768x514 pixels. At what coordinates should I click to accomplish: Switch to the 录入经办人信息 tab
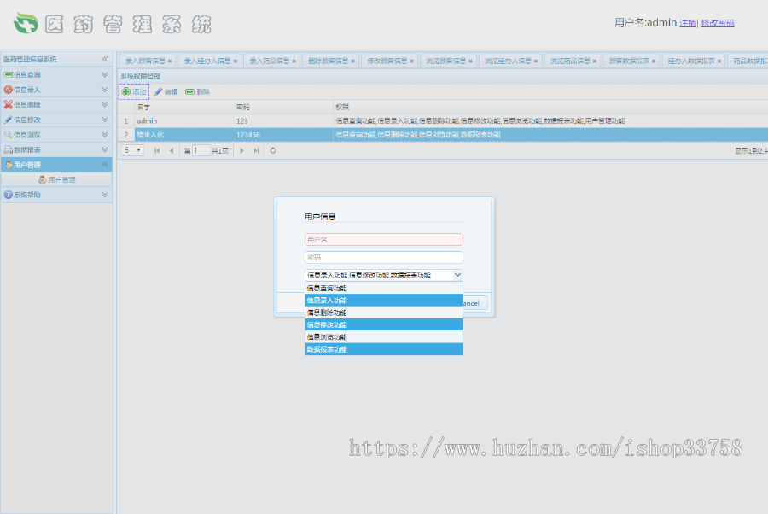pos(209,61)
